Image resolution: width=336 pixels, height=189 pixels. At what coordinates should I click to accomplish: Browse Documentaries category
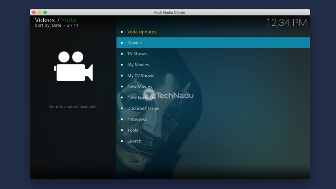click(213, 108)
